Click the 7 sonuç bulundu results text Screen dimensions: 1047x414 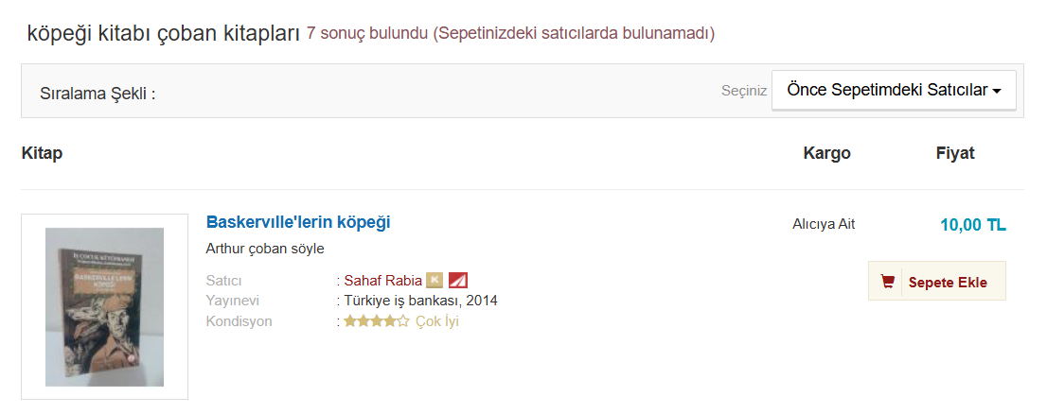click(x=366, y=34)
